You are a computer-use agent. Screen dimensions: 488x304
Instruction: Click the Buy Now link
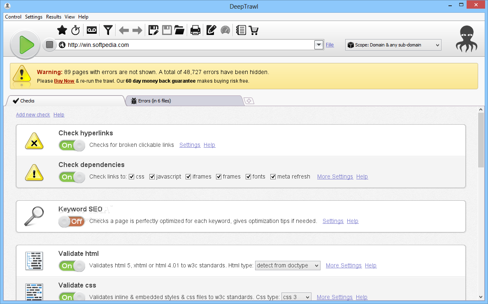point(64,81)
